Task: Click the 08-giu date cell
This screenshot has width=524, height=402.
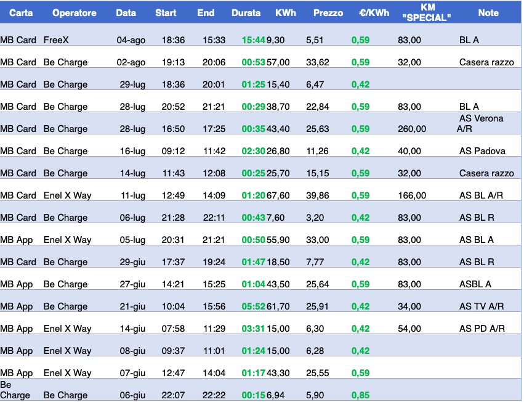Action: [132, 351]
